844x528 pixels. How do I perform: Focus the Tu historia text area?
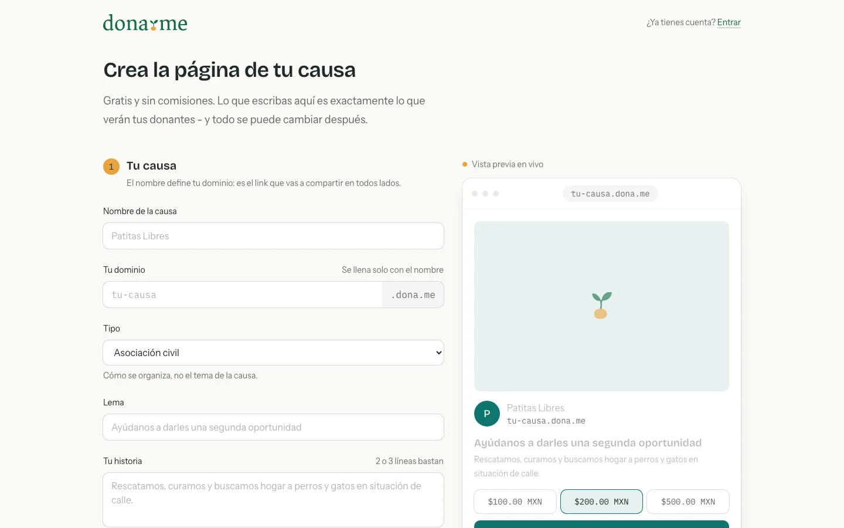coord(273,500)
